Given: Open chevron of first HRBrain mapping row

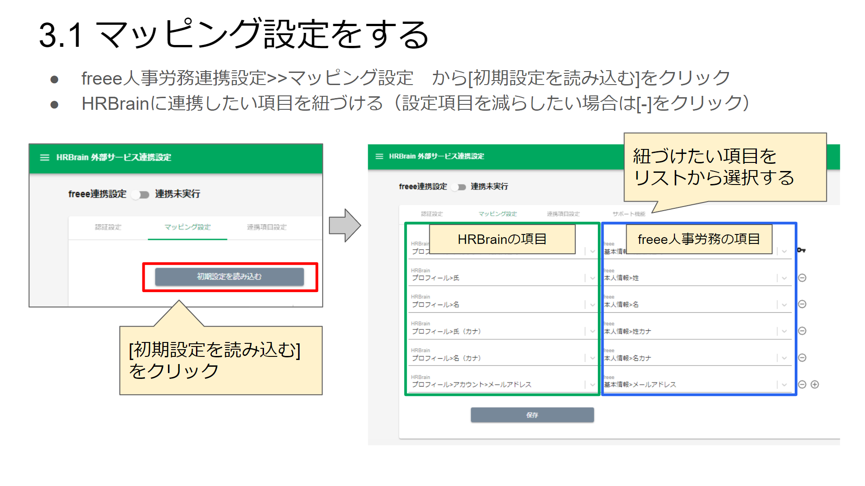Looking at the screenshot, I should (592, 251).
